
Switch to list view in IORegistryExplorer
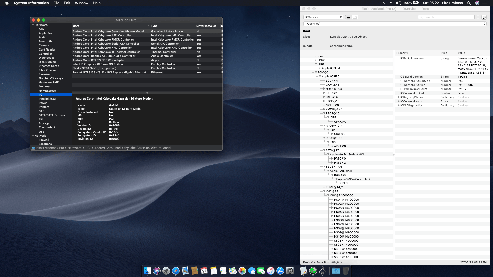(348, 17)
